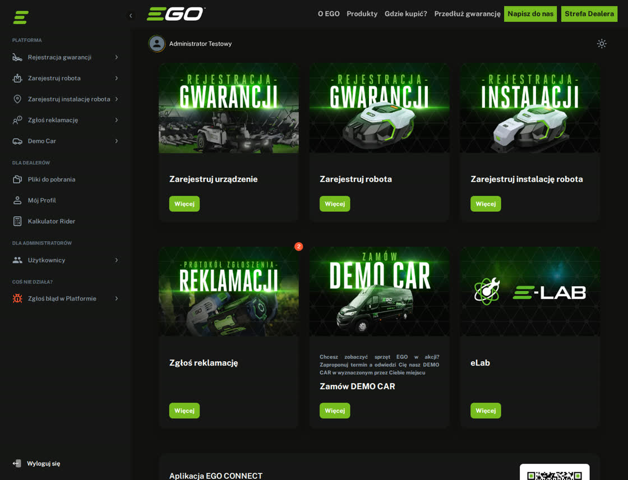
Task: Open the Gdzie kupić? menu item
Action: (x=406, y=13)
